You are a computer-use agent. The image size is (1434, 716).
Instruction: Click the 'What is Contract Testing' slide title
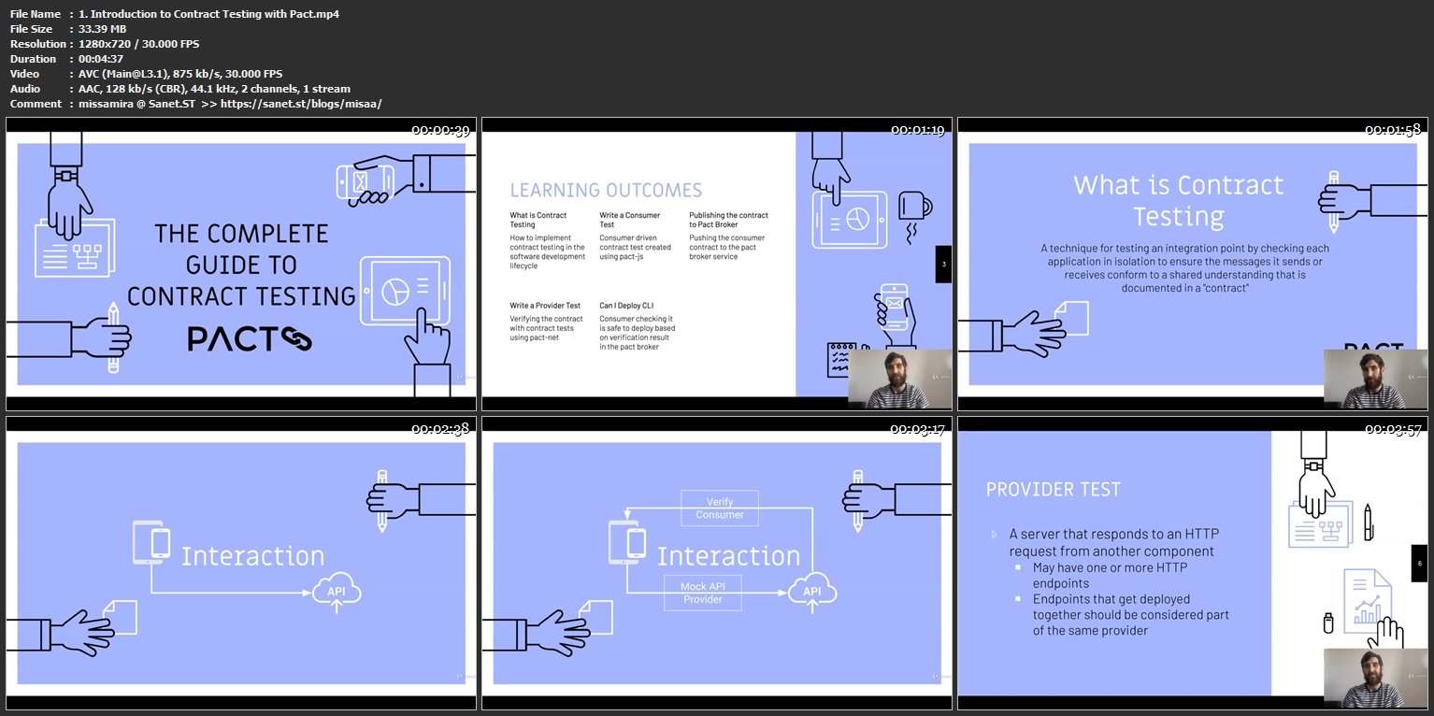click(1179, 200)
